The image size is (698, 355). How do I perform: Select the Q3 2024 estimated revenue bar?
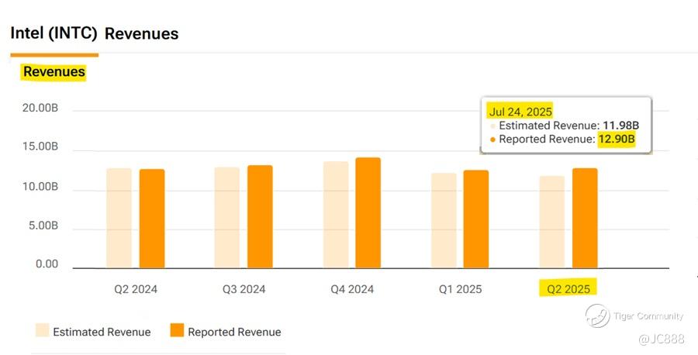pos(227,218)
